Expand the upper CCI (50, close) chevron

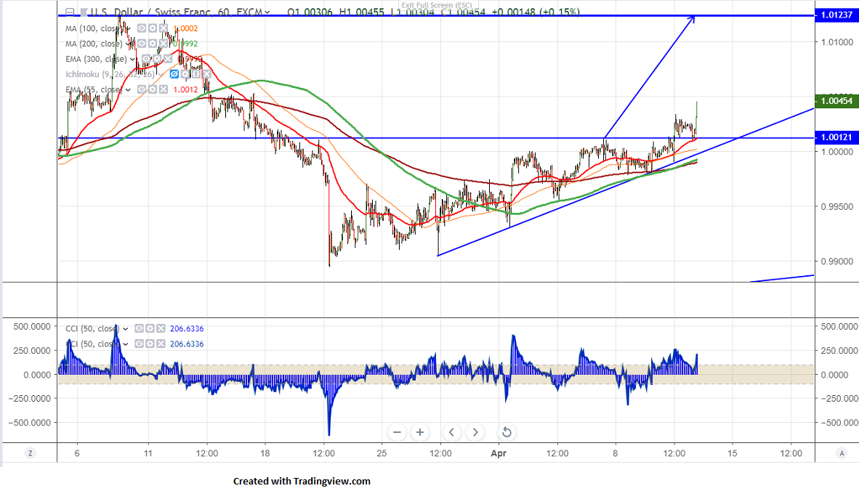pos(126,328)
